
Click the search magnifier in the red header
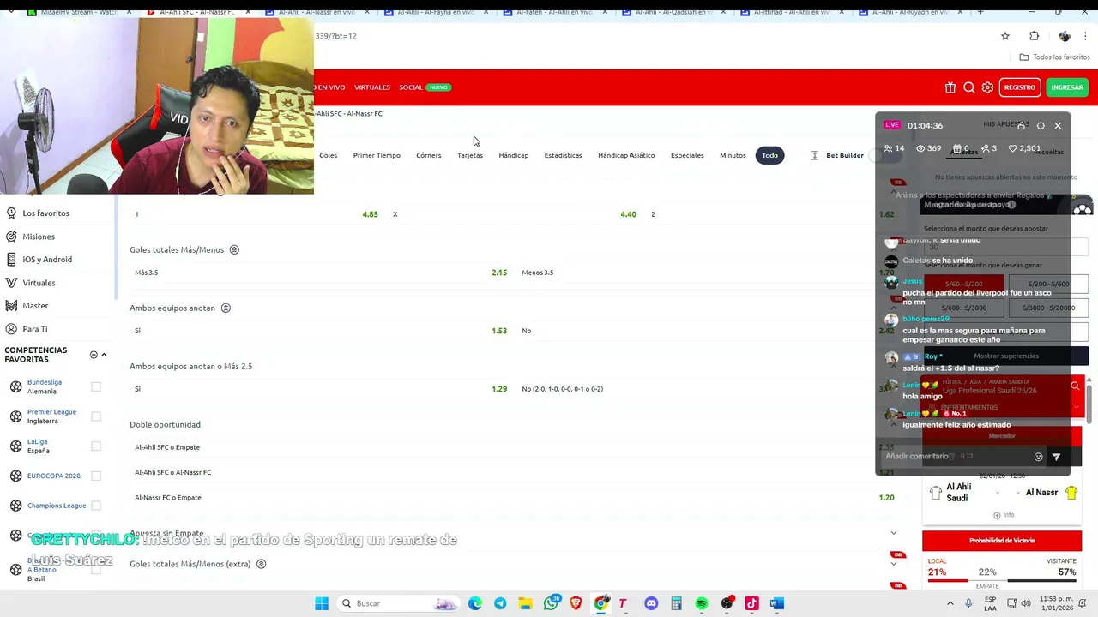click(x=969, y=87)
